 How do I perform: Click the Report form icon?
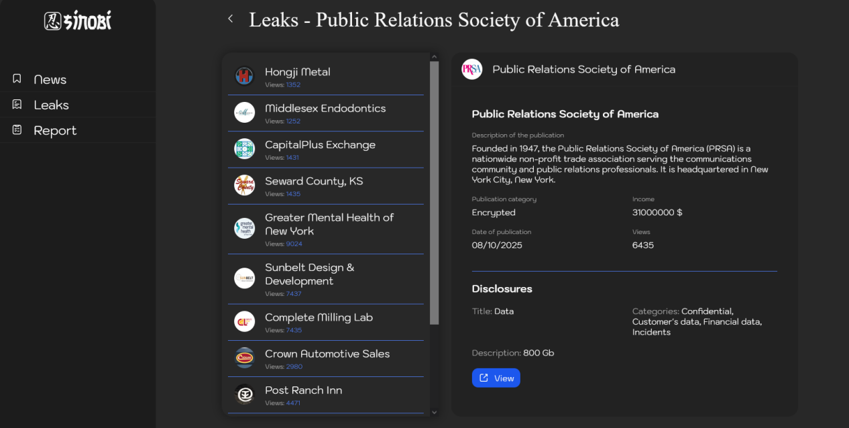coord(17,130)
